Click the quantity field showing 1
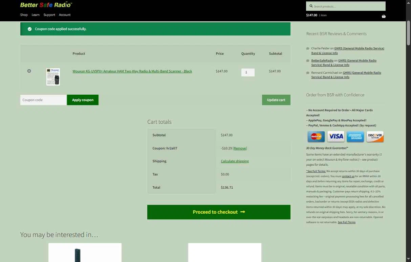 (248, 72)
